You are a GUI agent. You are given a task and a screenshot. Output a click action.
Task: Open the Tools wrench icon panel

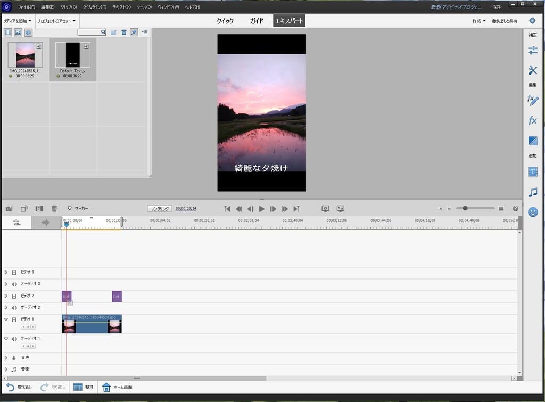tap(532, 70)
